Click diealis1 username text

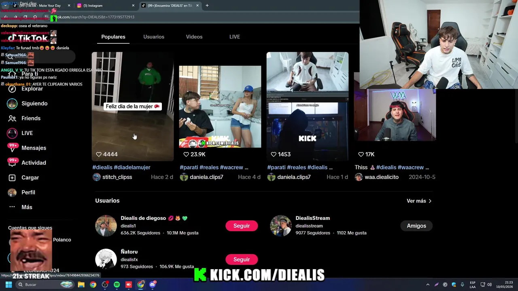tap(128, 226)
